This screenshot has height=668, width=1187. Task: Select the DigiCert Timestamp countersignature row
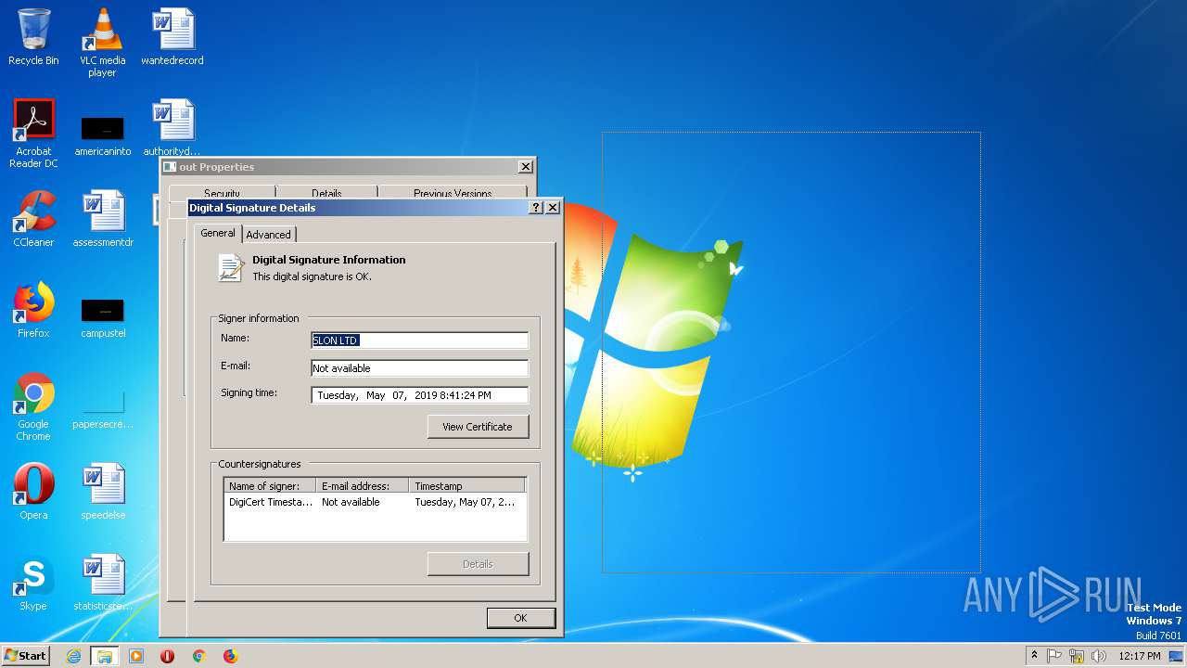(x=375, y=502)
